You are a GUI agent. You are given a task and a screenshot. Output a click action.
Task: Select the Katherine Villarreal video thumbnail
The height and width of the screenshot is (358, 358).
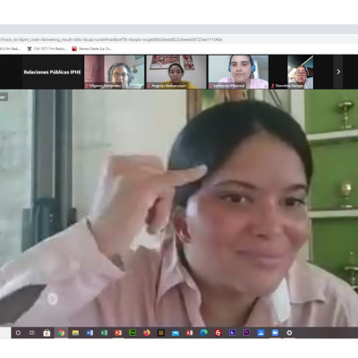[238, 72]
